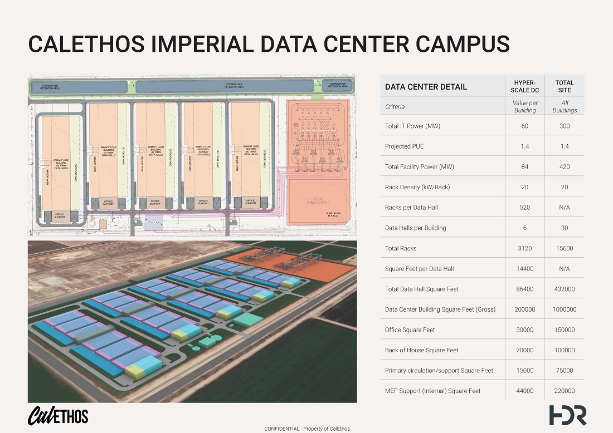613x433 pixels.
Task: Open the site plan drawing image
Action: 192,155
